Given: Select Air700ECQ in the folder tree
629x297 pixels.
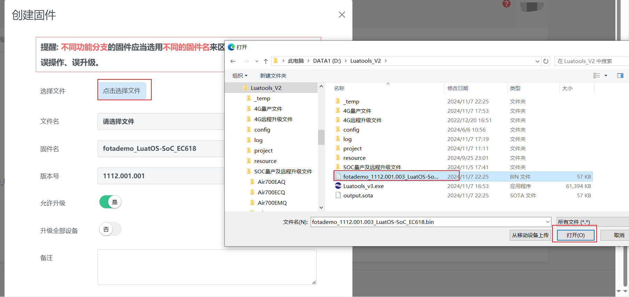Looking at the screenshot, I should [271, 192].
